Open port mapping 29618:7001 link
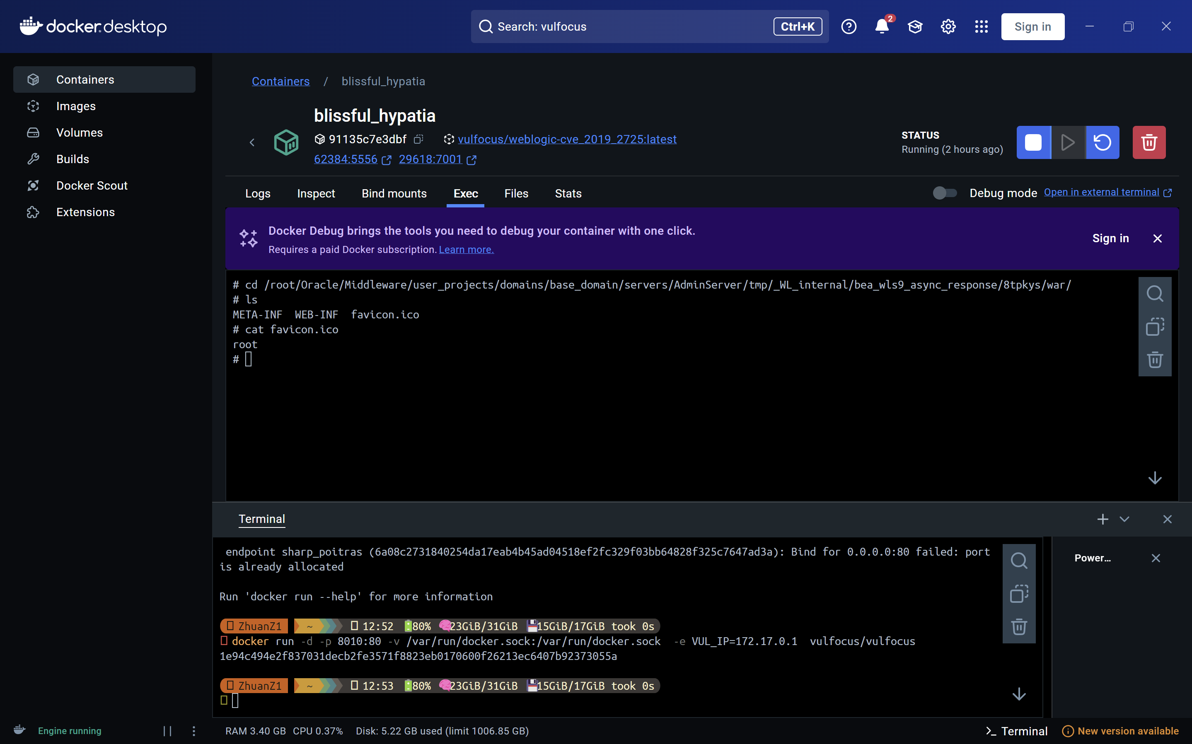Screen dimensions: 1192x744 (x=437, y=159)
